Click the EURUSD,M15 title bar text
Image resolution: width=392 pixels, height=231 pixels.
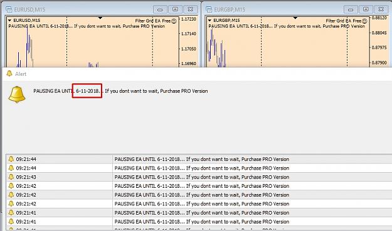point(29,9)
